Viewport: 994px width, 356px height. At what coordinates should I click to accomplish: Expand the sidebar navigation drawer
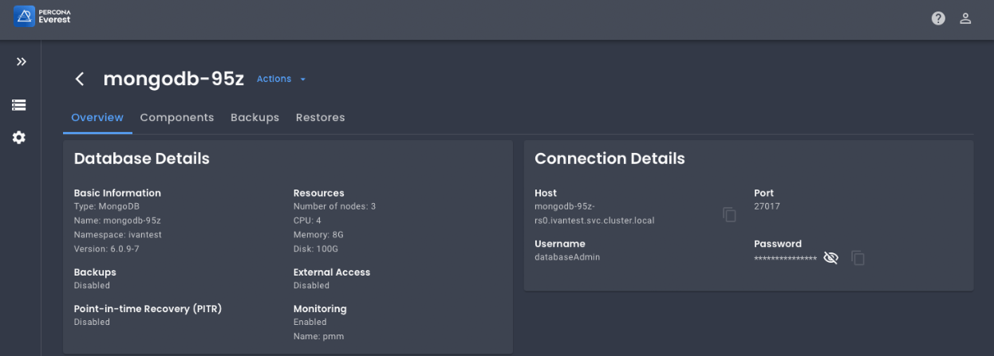(21, 62)
